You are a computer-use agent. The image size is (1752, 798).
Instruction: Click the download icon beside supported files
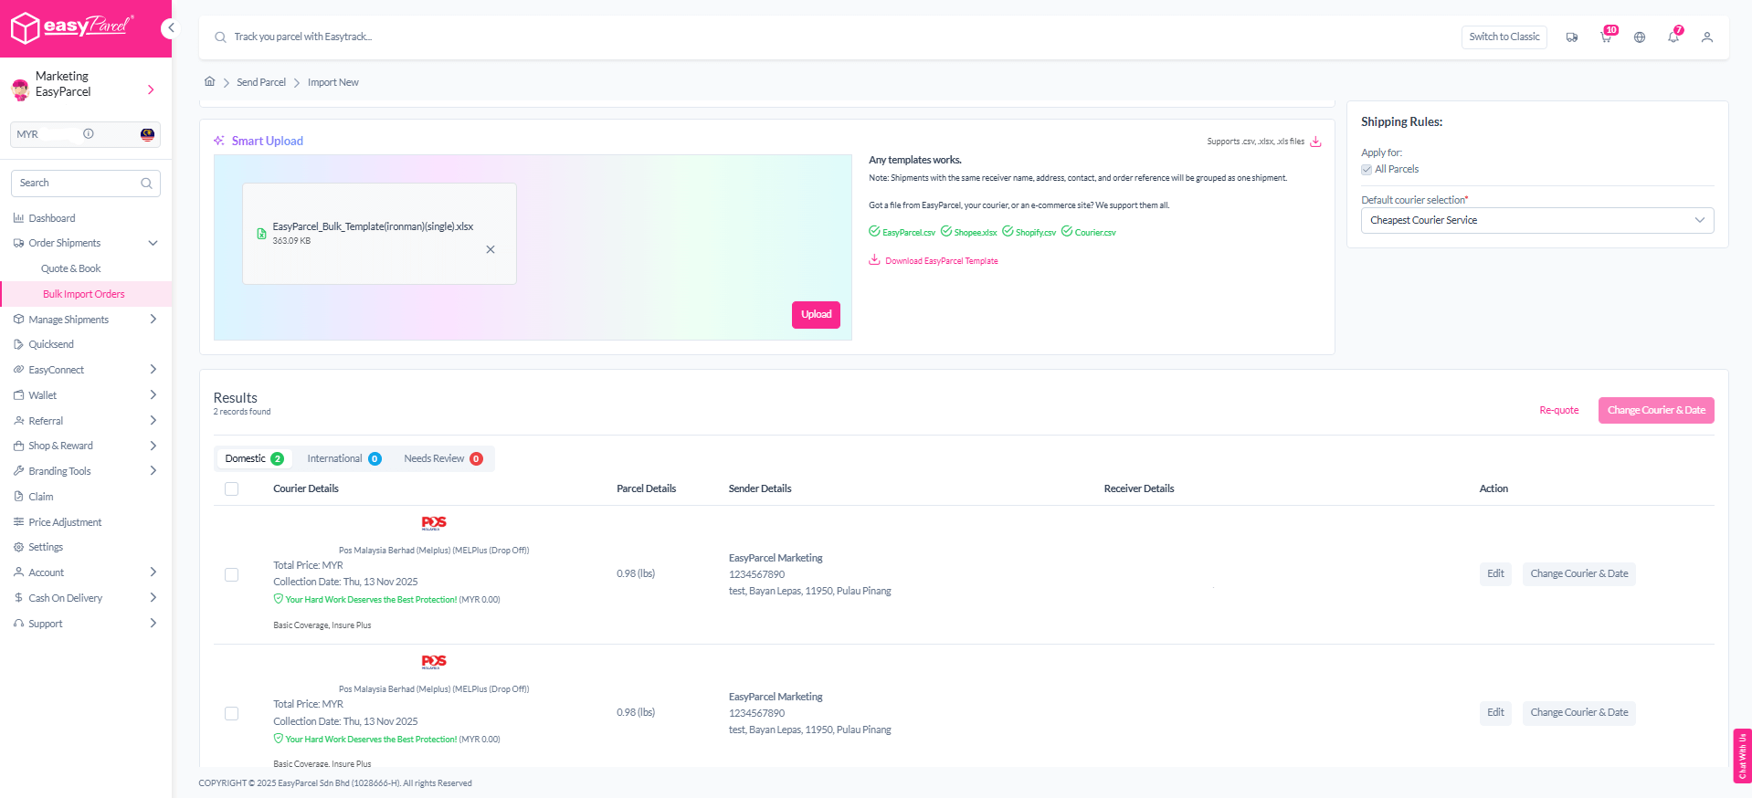[1315, 142]
